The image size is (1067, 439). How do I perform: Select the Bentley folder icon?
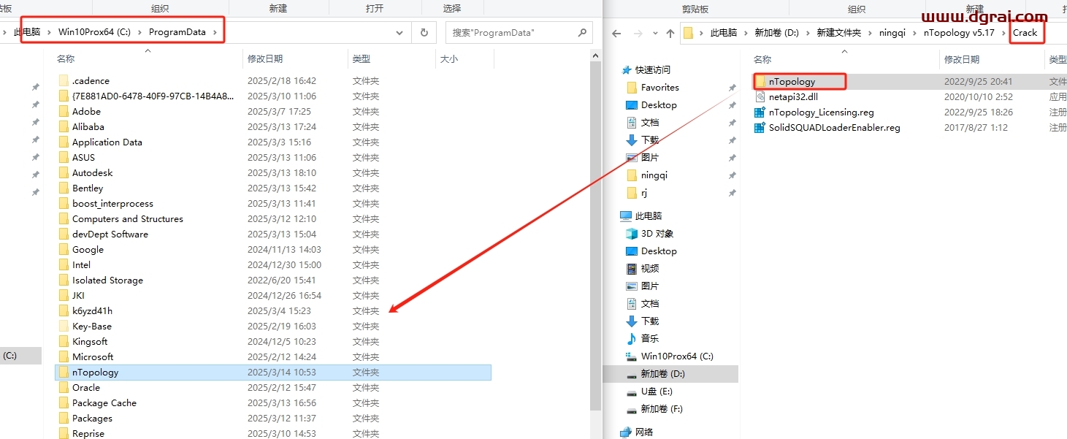click(x=64, y=188)
